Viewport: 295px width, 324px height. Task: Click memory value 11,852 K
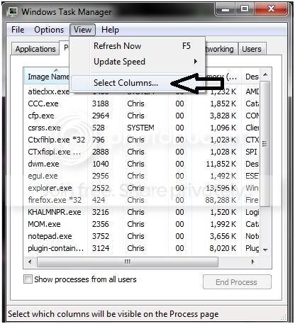pyautogui.click(x=221, y=164)
